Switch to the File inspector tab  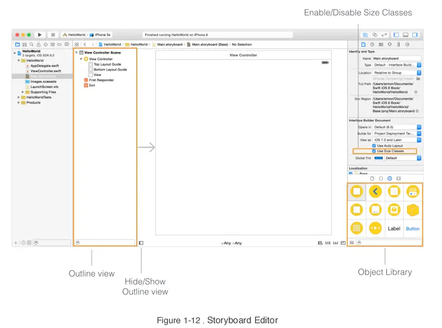(364, 44)
